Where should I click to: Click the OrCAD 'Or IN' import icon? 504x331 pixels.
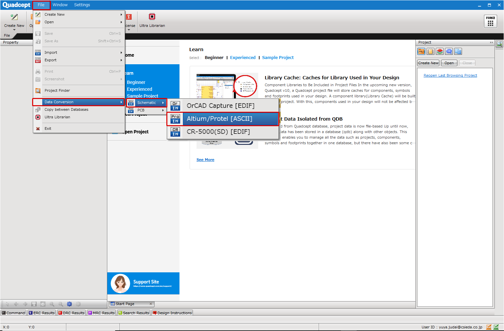tap(175, 106)
